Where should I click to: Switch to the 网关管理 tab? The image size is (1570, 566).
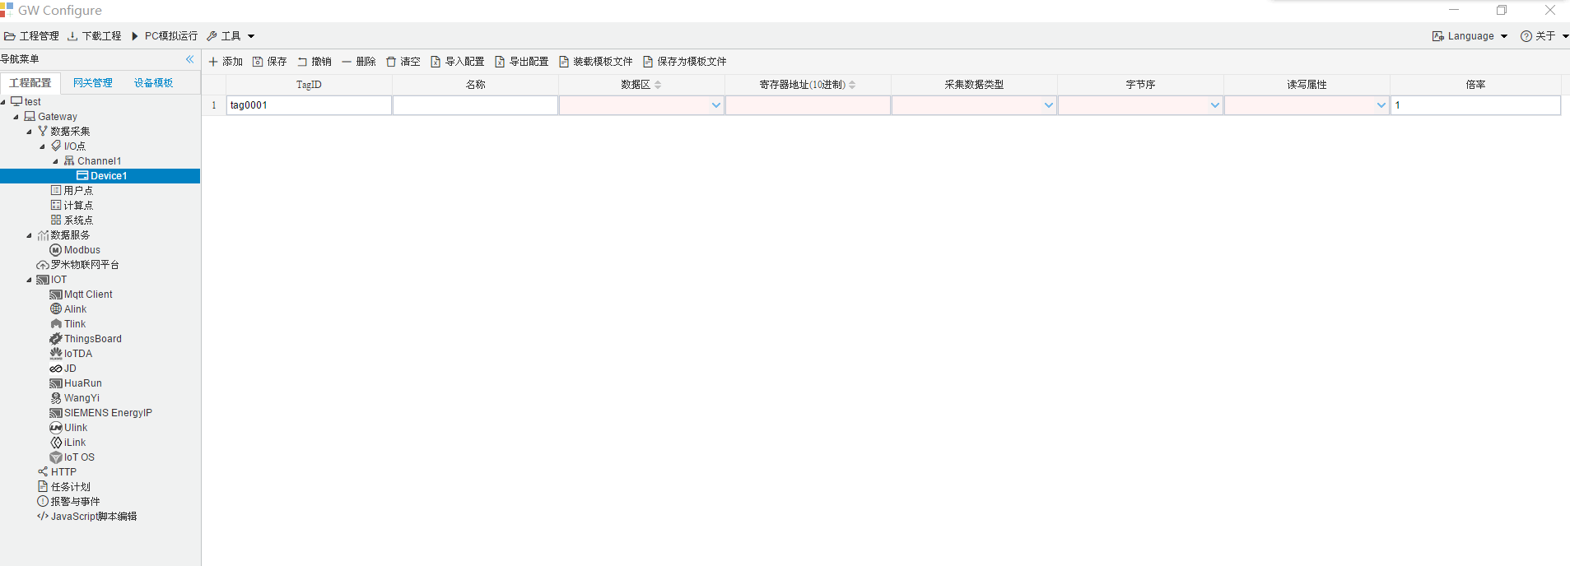(x=93, y=83)
